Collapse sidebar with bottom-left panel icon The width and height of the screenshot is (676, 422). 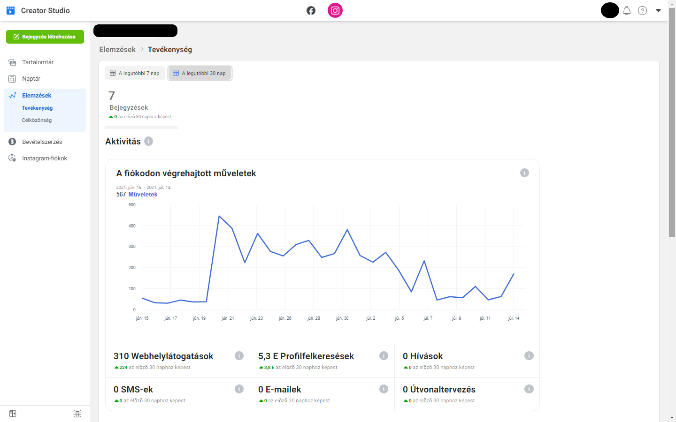pos(13,414)
